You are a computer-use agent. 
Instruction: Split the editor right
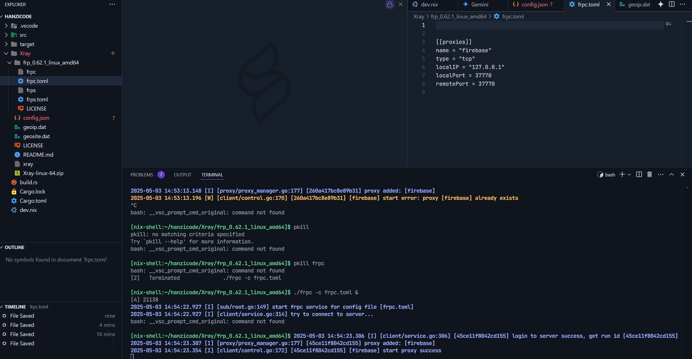coord(672,4)
